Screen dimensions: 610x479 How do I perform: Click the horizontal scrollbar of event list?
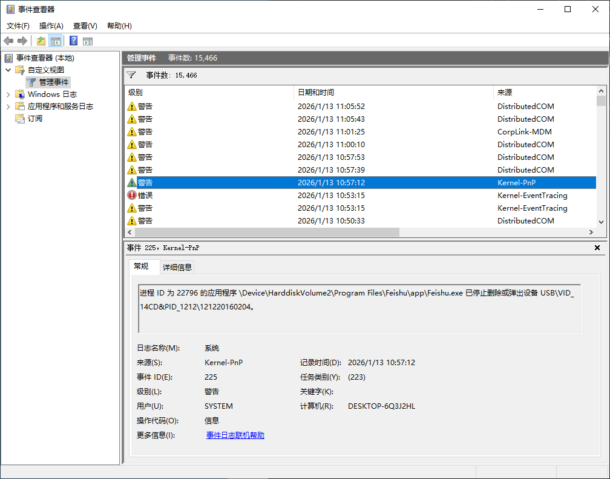coord(267,233)
